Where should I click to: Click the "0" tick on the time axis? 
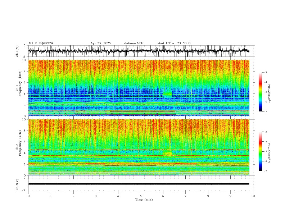pos(28,196)
